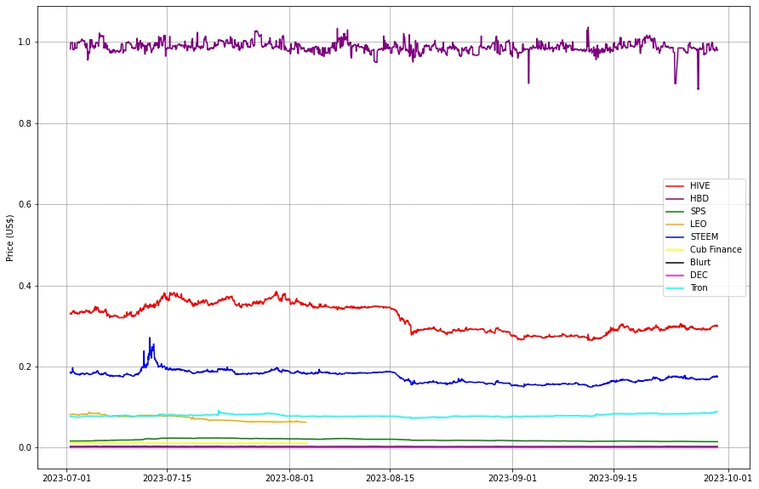Click the 0.0 y-axis tick label
Viewport: 759px width, 489px height.
[24, 448]
